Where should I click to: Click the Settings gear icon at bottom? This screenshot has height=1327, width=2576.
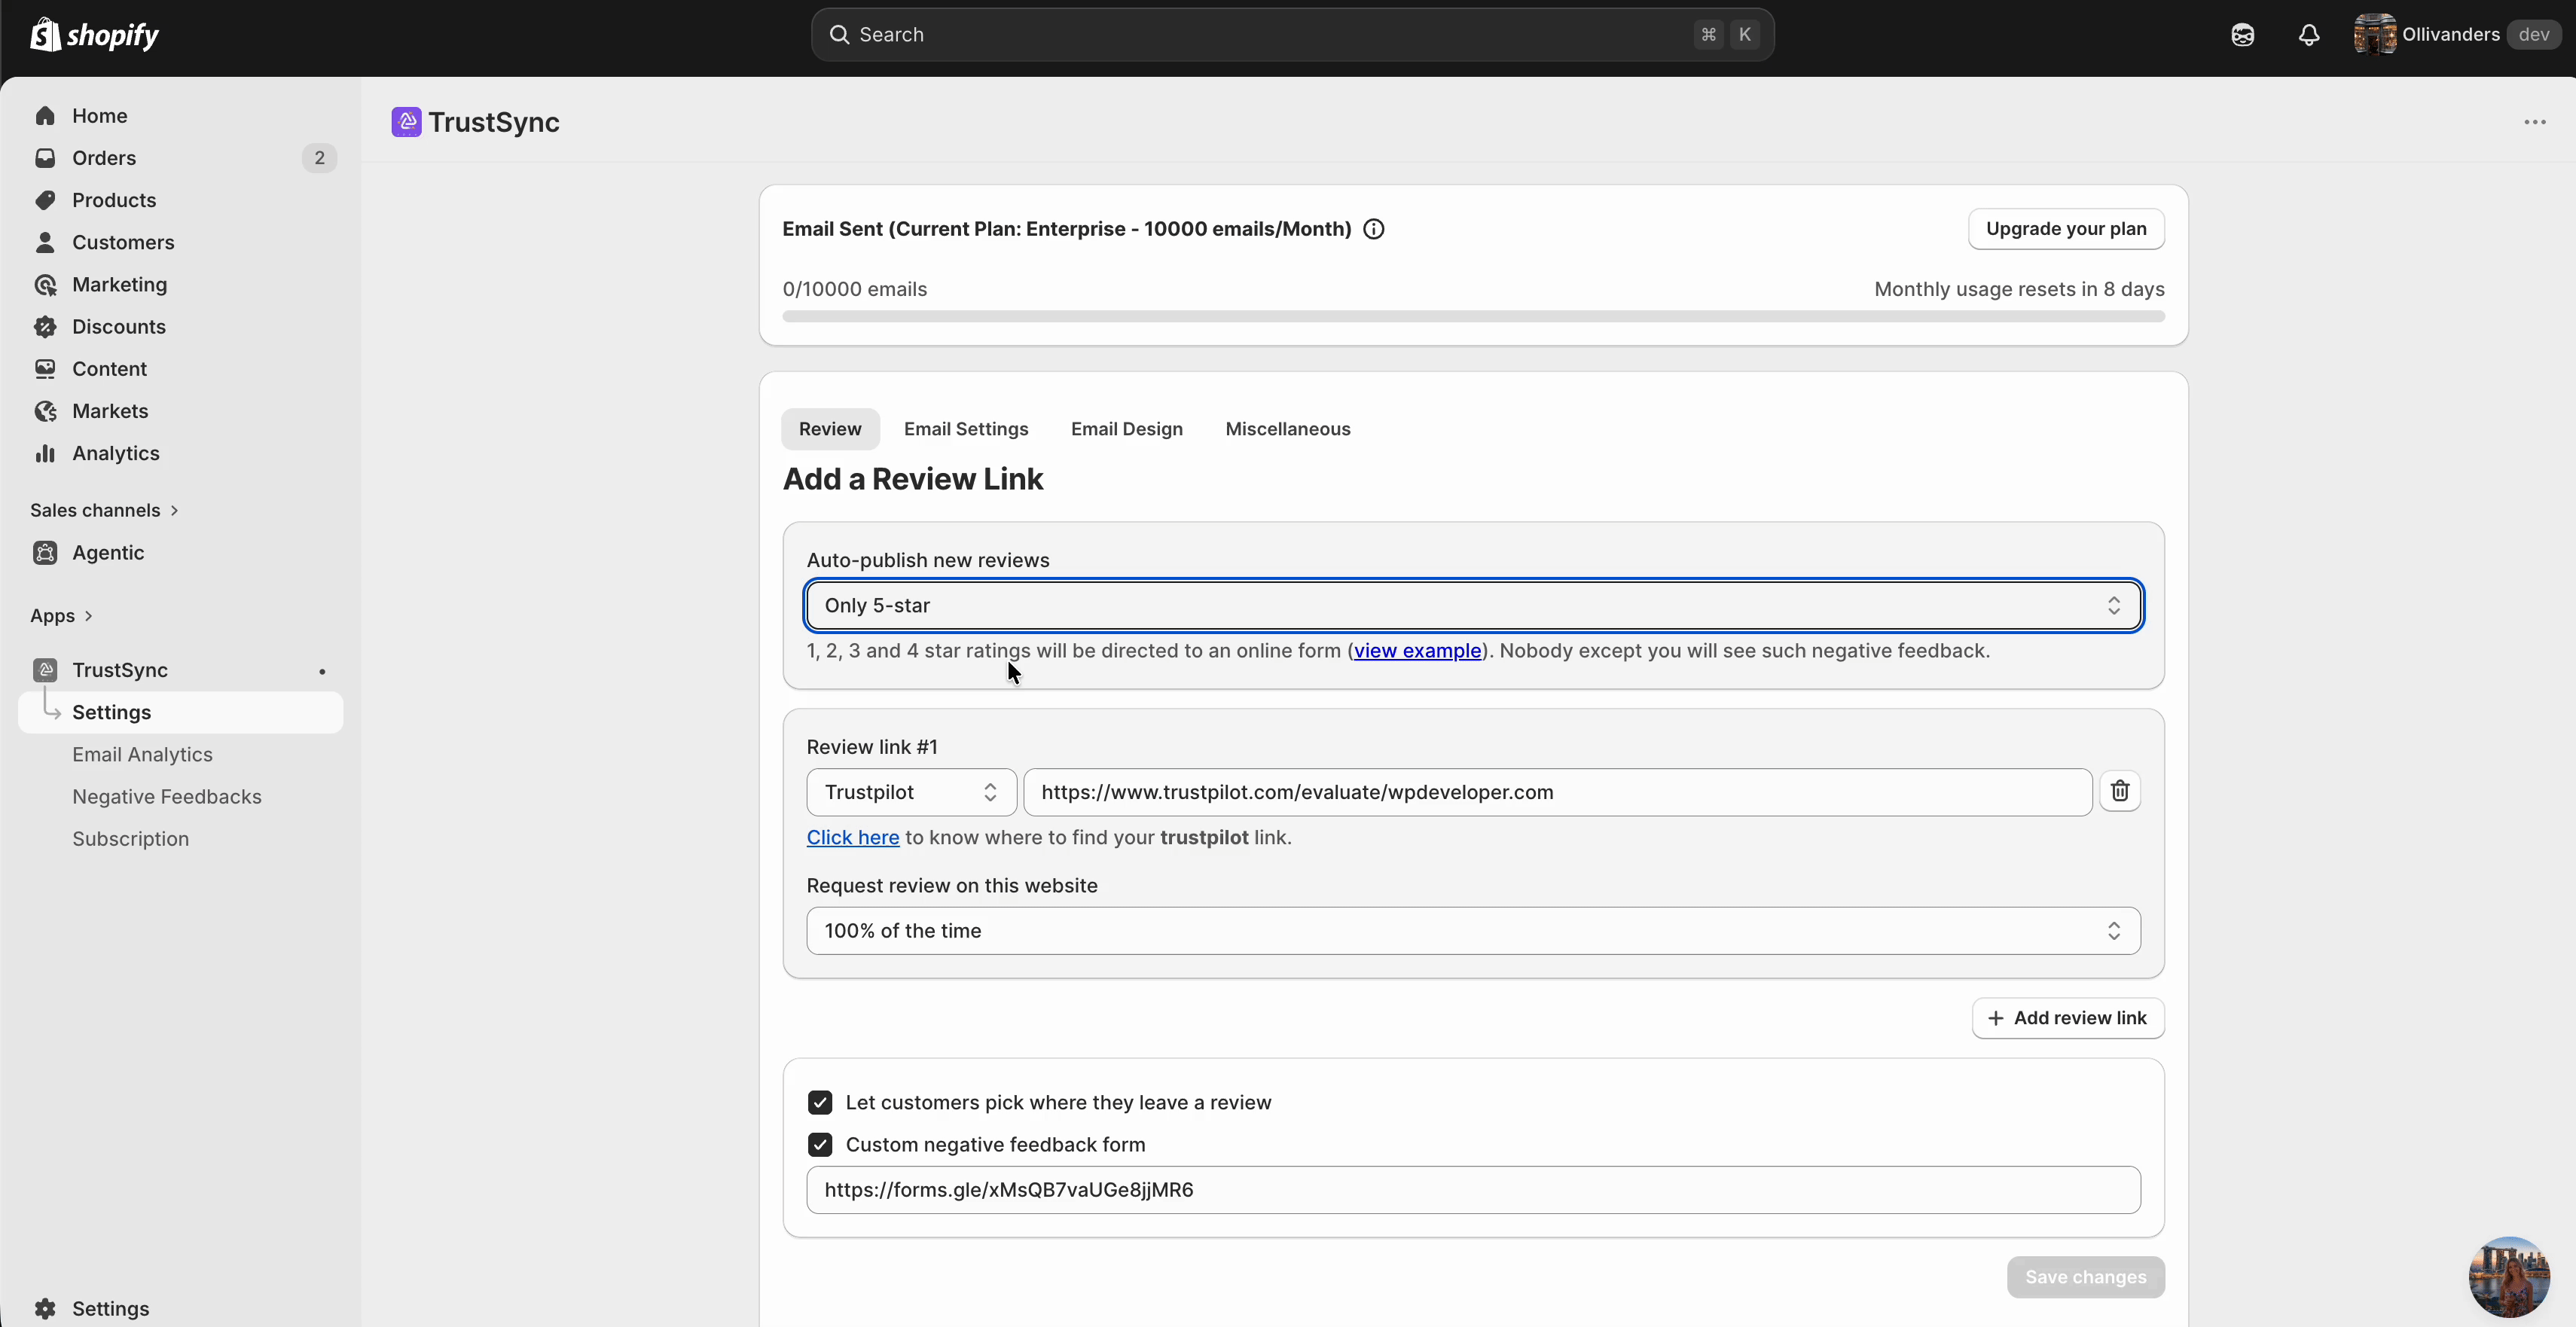point(45,1309)
